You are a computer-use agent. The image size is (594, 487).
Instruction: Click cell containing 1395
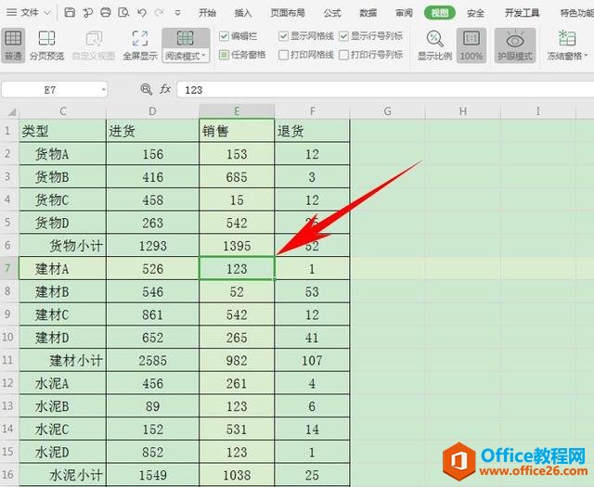[237, 246]
